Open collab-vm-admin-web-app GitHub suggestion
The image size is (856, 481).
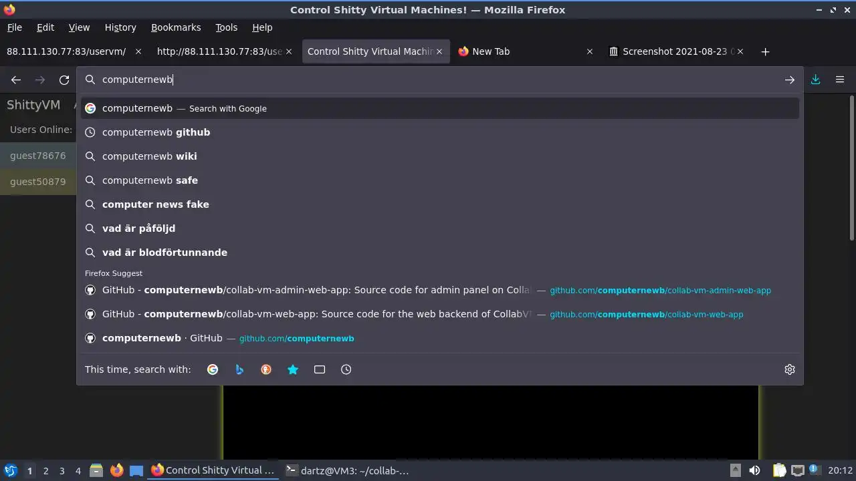coord(440,290)
